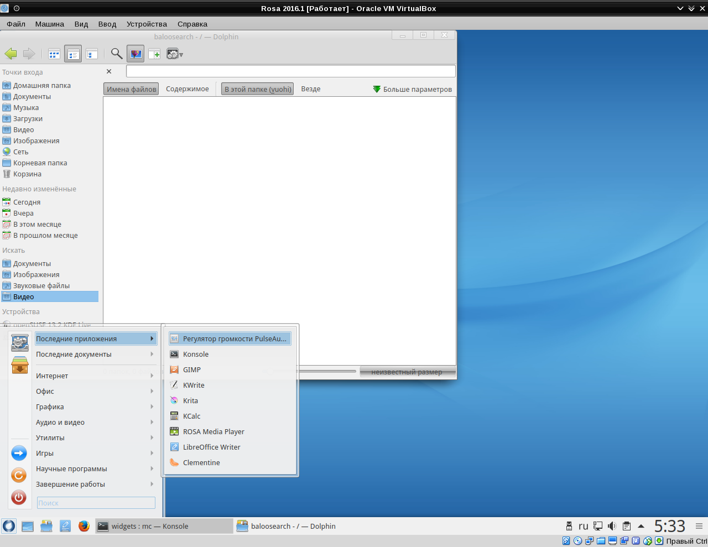Switch Dolphin to Icons view mode
This screenshot has height=547, width=708.
pos(54,54)
